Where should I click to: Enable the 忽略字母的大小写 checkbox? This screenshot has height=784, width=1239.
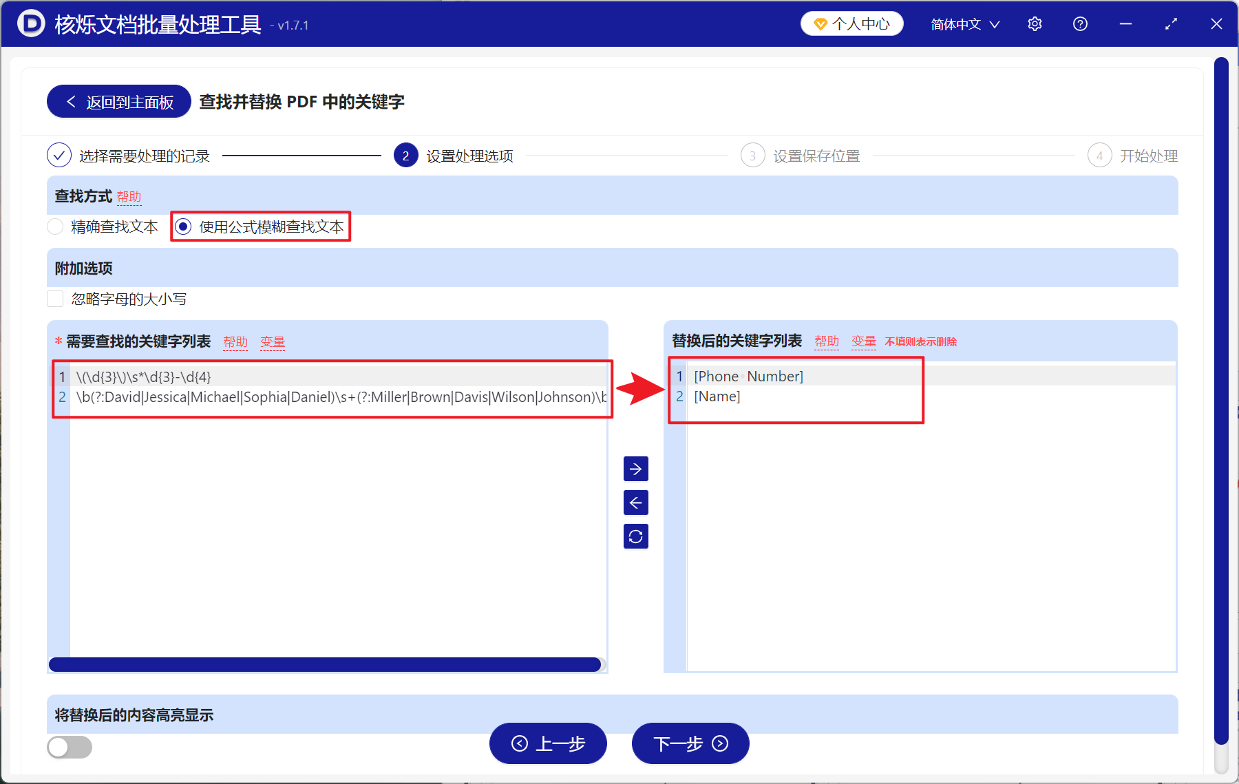(55, 298)
